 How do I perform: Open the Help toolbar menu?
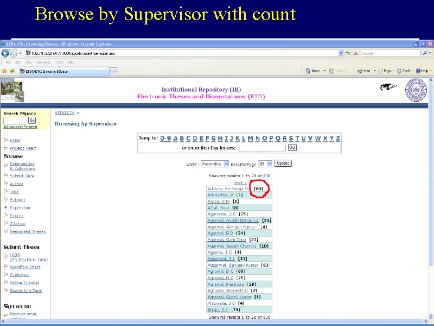point(424,71)
